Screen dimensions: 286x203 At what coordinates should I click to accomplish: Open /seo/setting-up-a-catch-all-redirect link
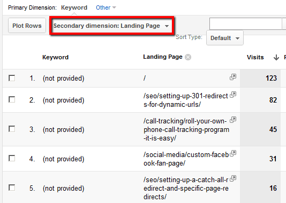coord(186,188)
